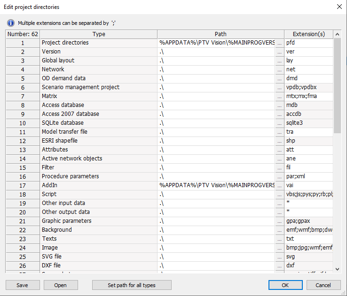Browse path for SVG file row
This screenshot has width=347, height=296.
(x=279, y=257)
